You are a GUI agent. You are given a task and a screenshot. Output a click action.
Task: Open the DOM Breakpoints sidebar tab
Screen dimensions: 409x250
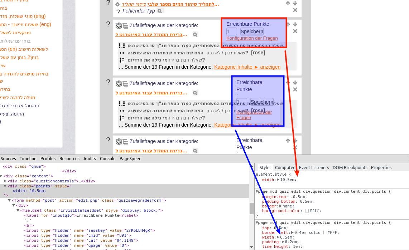point(350,168)
